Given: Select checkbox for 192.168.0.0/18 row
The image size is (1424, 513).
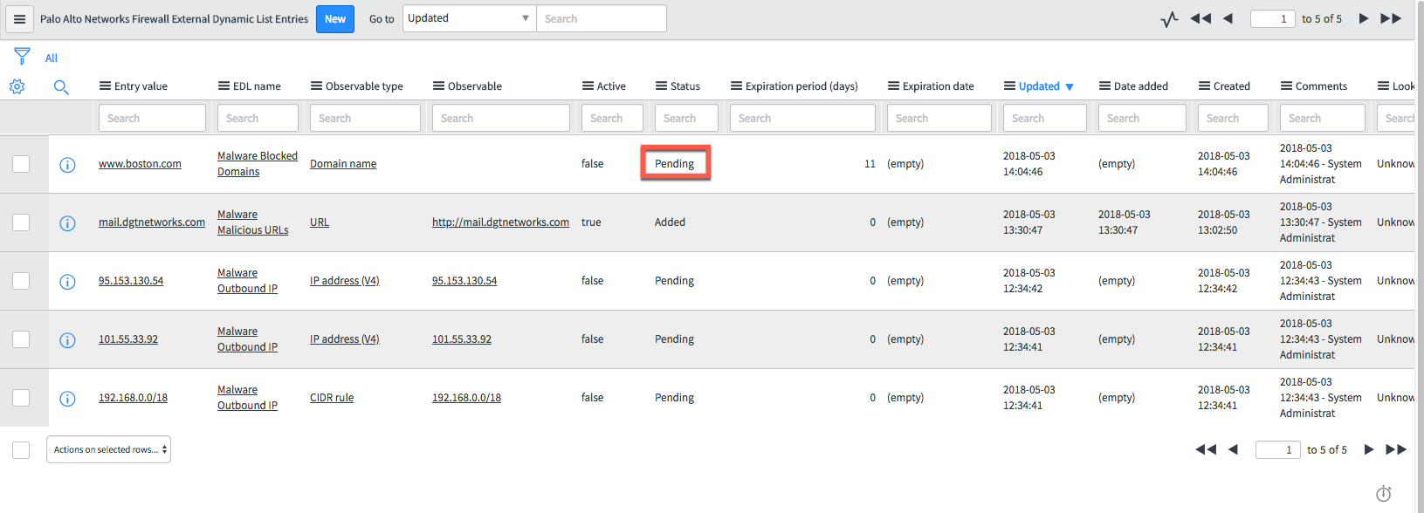Looking at the screenshot, I should coord(21,398).
